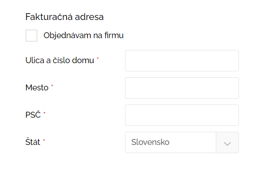Click the chevron arrow beside Slovensko
This screenshot has width=275, height=174.
227,144
